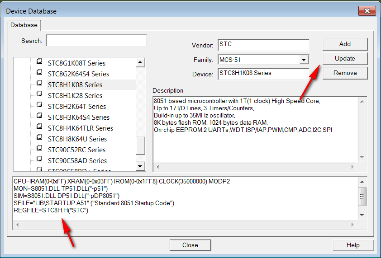Select STC8H8K64U Series in device list
Screen dimensions: 381x258
point(77,139)
